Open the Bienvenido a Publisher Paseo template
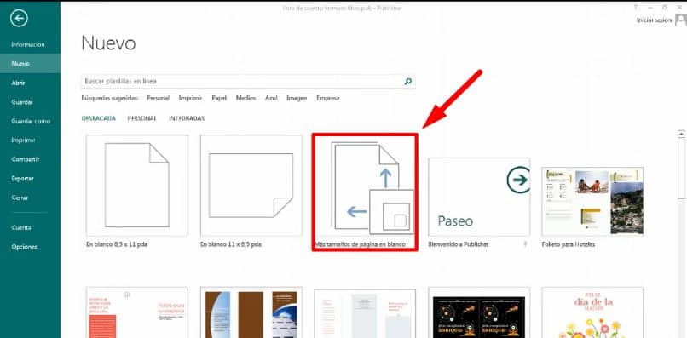 (479, 197)
